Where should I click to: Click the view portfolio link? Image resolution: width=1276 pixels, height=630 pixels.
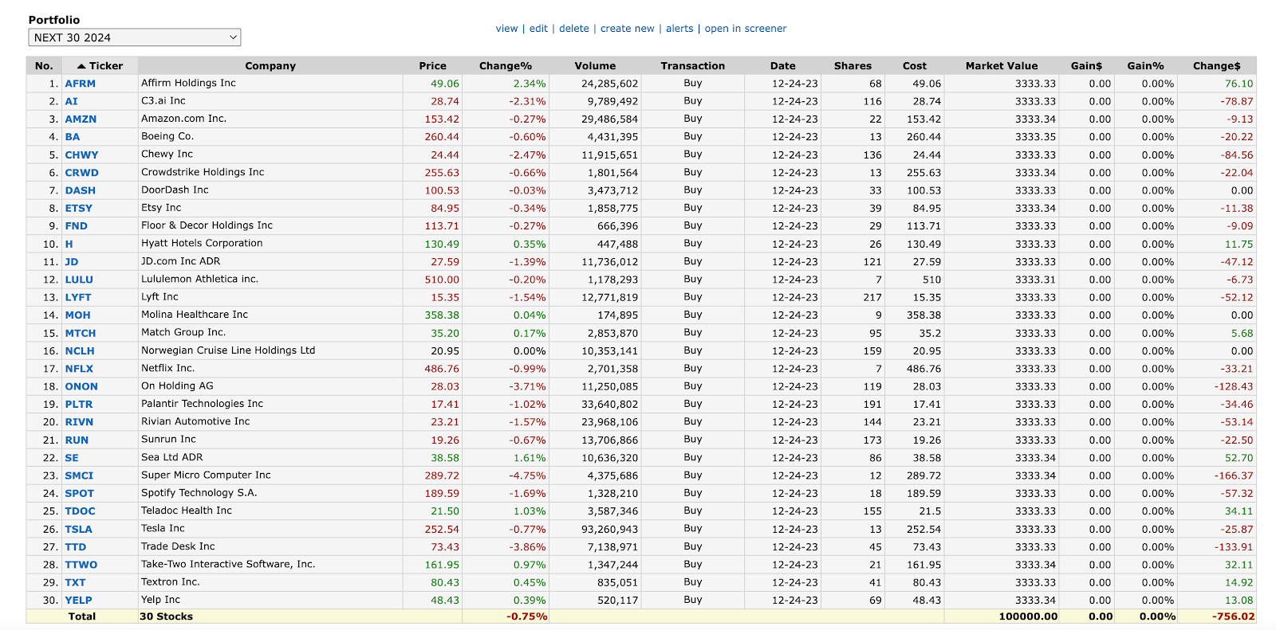click(x=506, y=29)
